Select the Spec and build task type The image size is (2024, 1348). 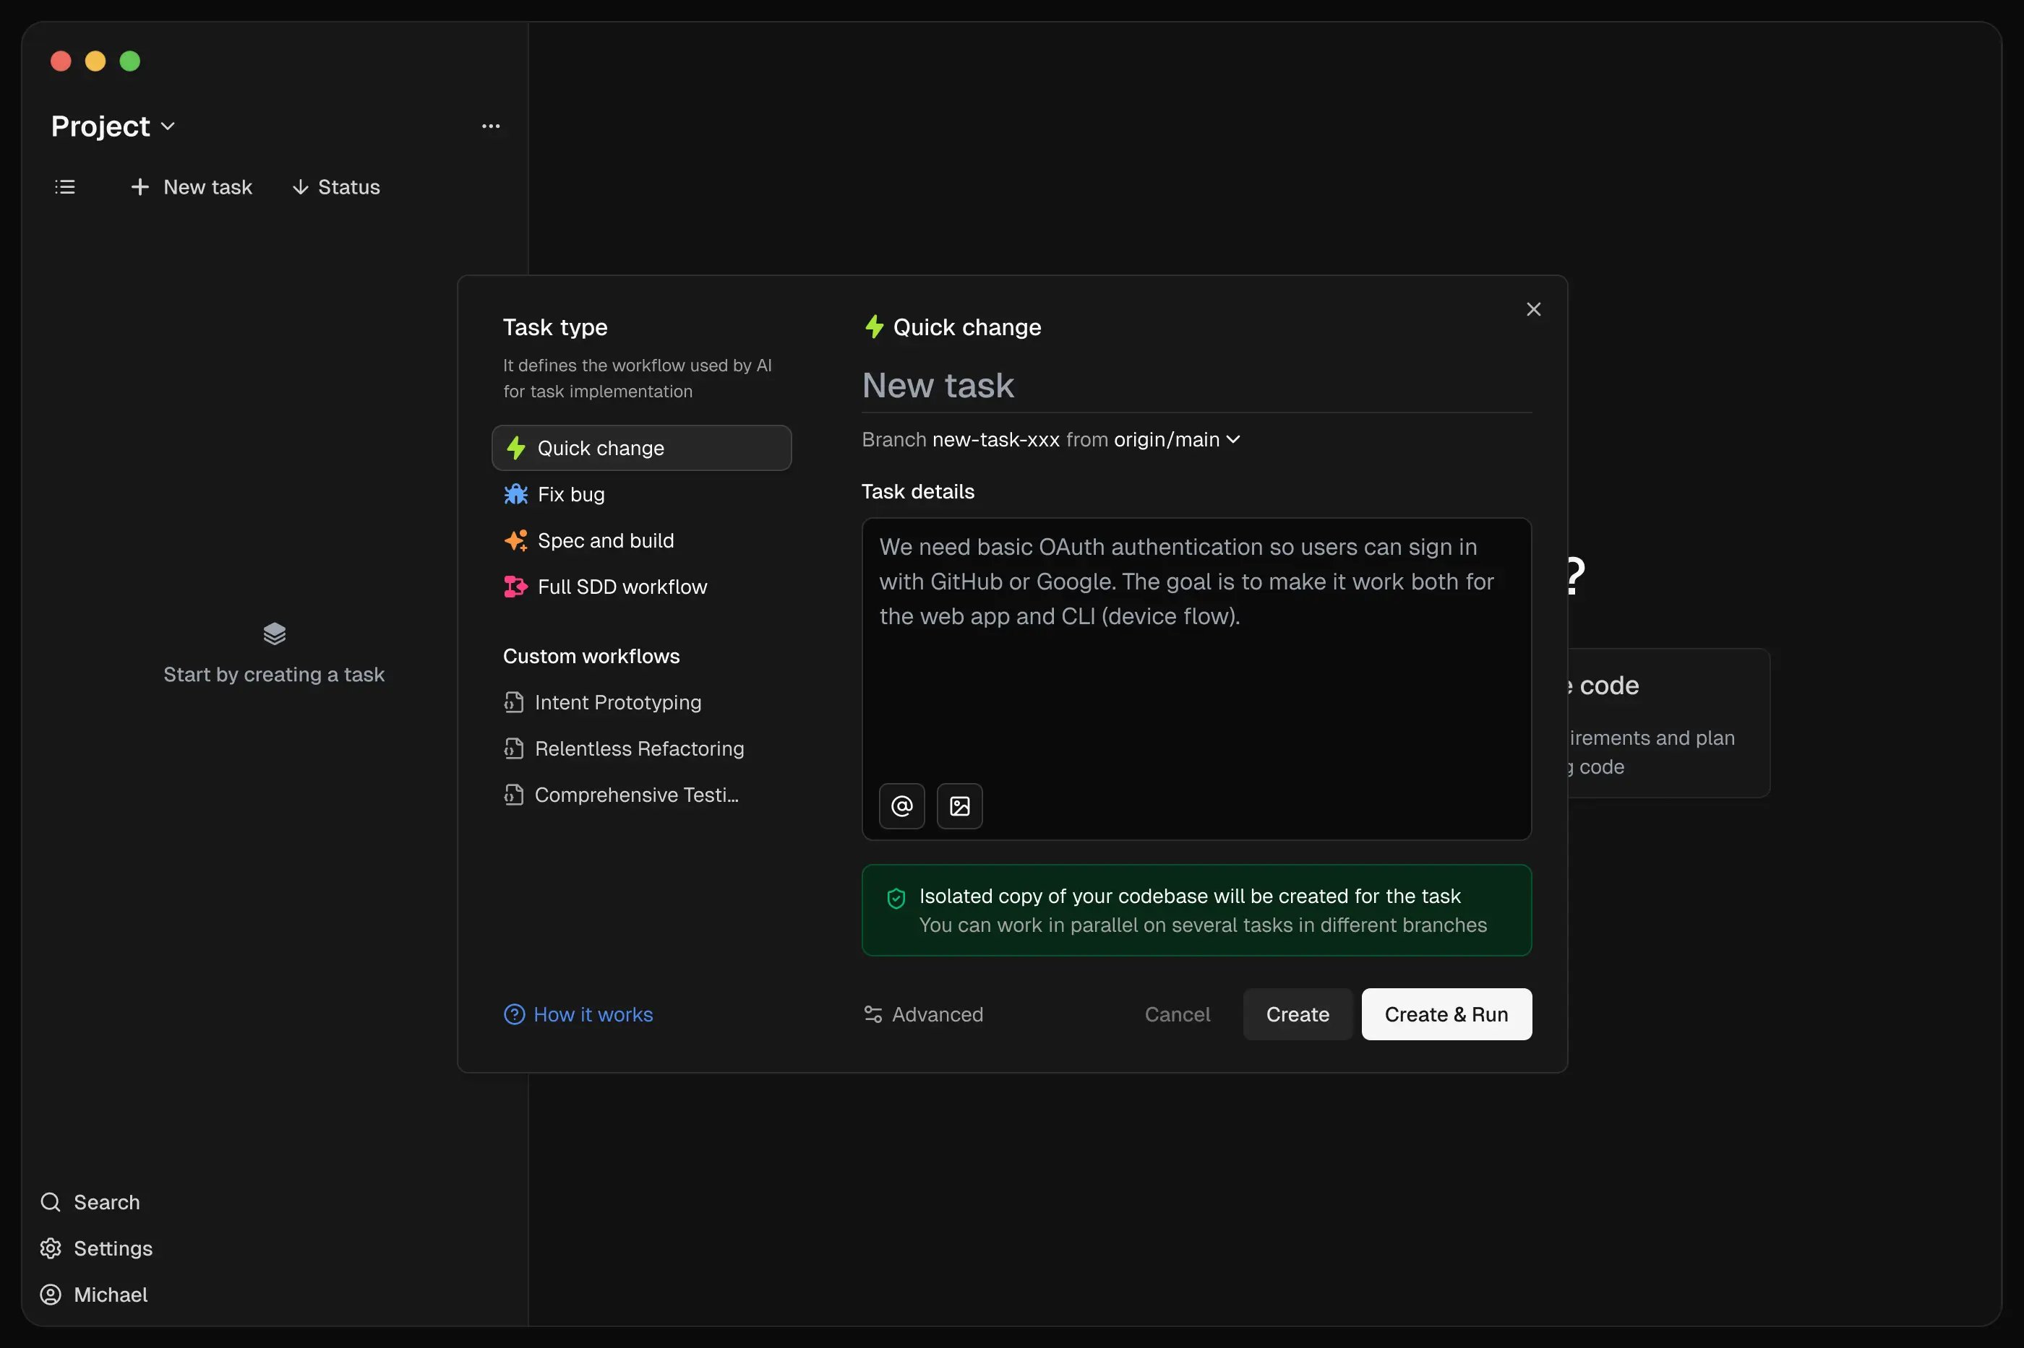click(605, 541)
